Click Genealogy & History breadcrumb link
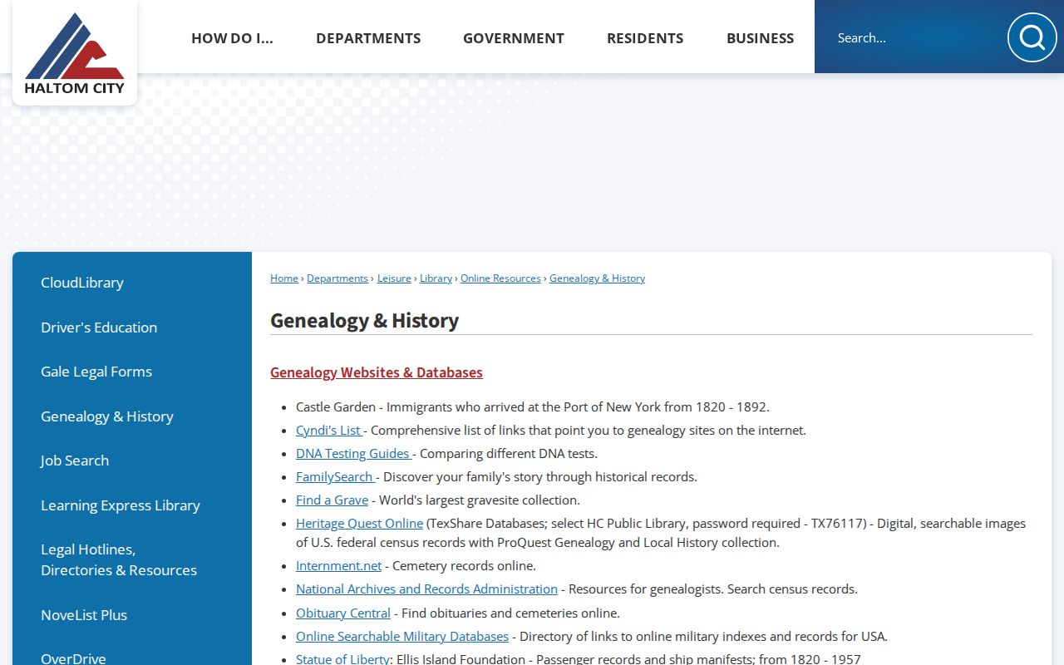The image size is (1064, 665). pos(597,278)
